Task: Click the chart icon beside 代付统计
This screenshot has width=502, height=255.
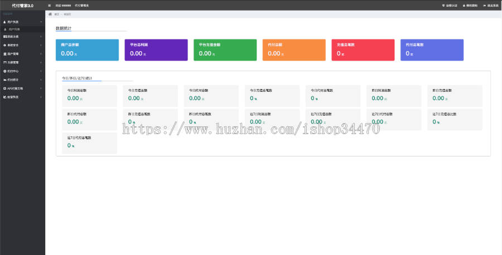Action: [x=4, y=80]
